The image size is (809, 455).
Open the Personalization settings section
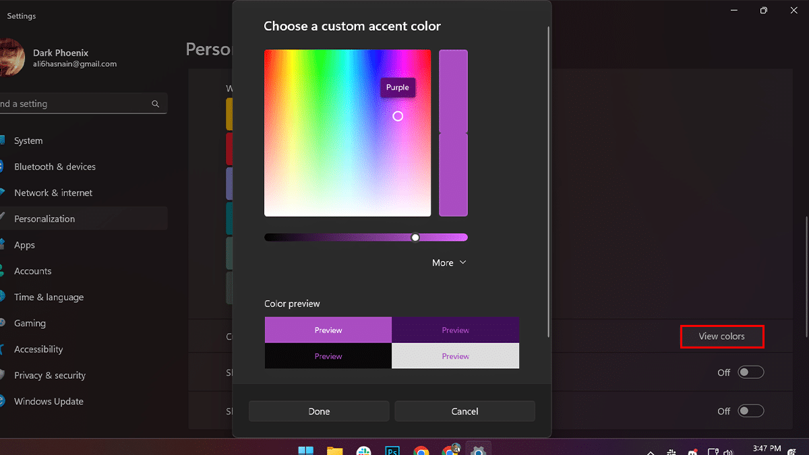pyautogui.click(x=44, y=219)
